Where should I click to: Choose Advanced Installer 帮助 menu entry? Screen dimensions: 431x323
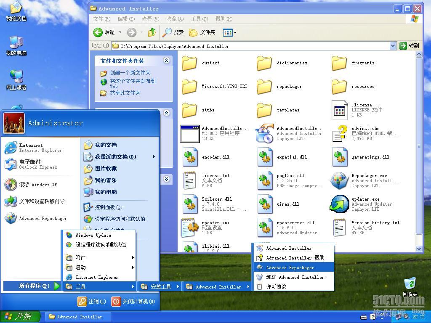(x=293, y=258)
